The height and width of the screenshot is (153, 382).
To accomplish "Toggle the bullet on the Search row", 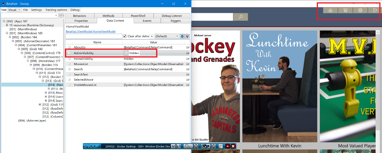I will [69, 69].
